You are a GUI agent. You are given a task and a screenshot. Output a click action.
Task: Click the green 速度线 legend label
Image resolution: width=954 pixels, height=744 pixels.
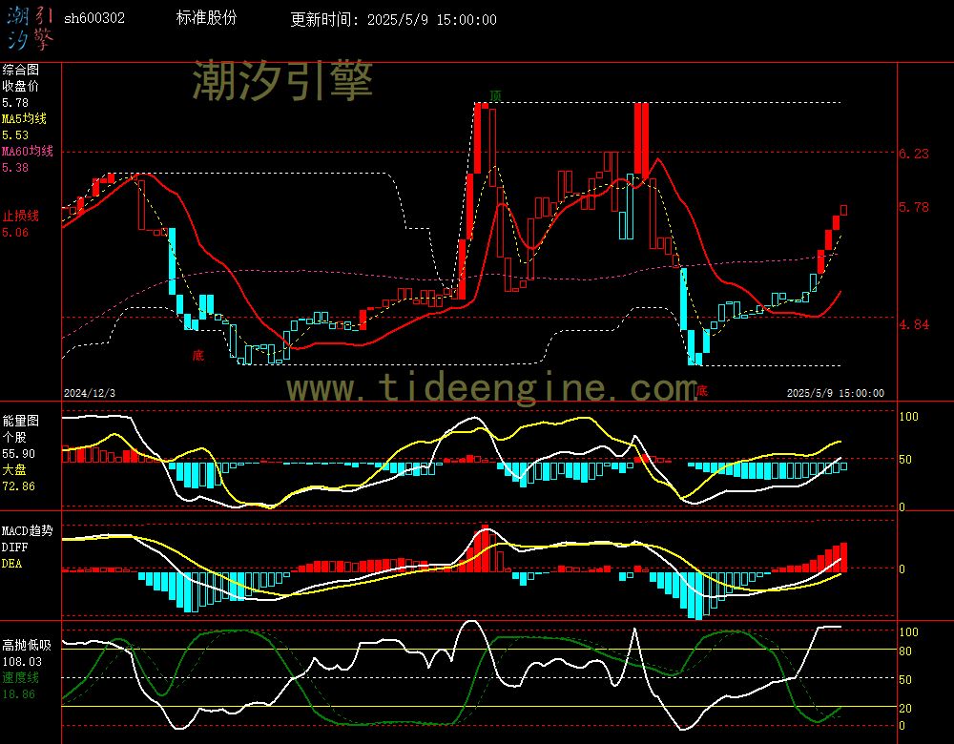(21, 677)
